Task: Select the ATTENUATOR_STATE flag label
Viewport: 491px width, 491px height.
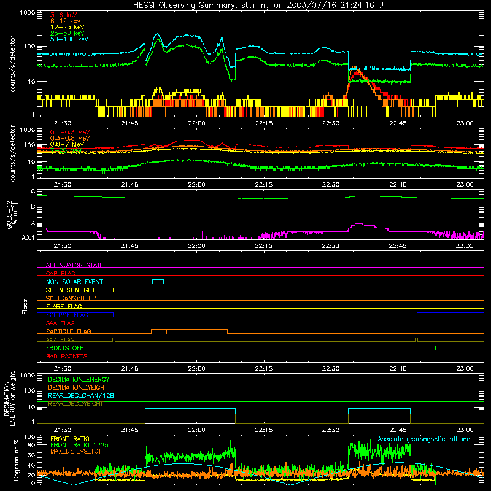Action: (x=74, y=265)
